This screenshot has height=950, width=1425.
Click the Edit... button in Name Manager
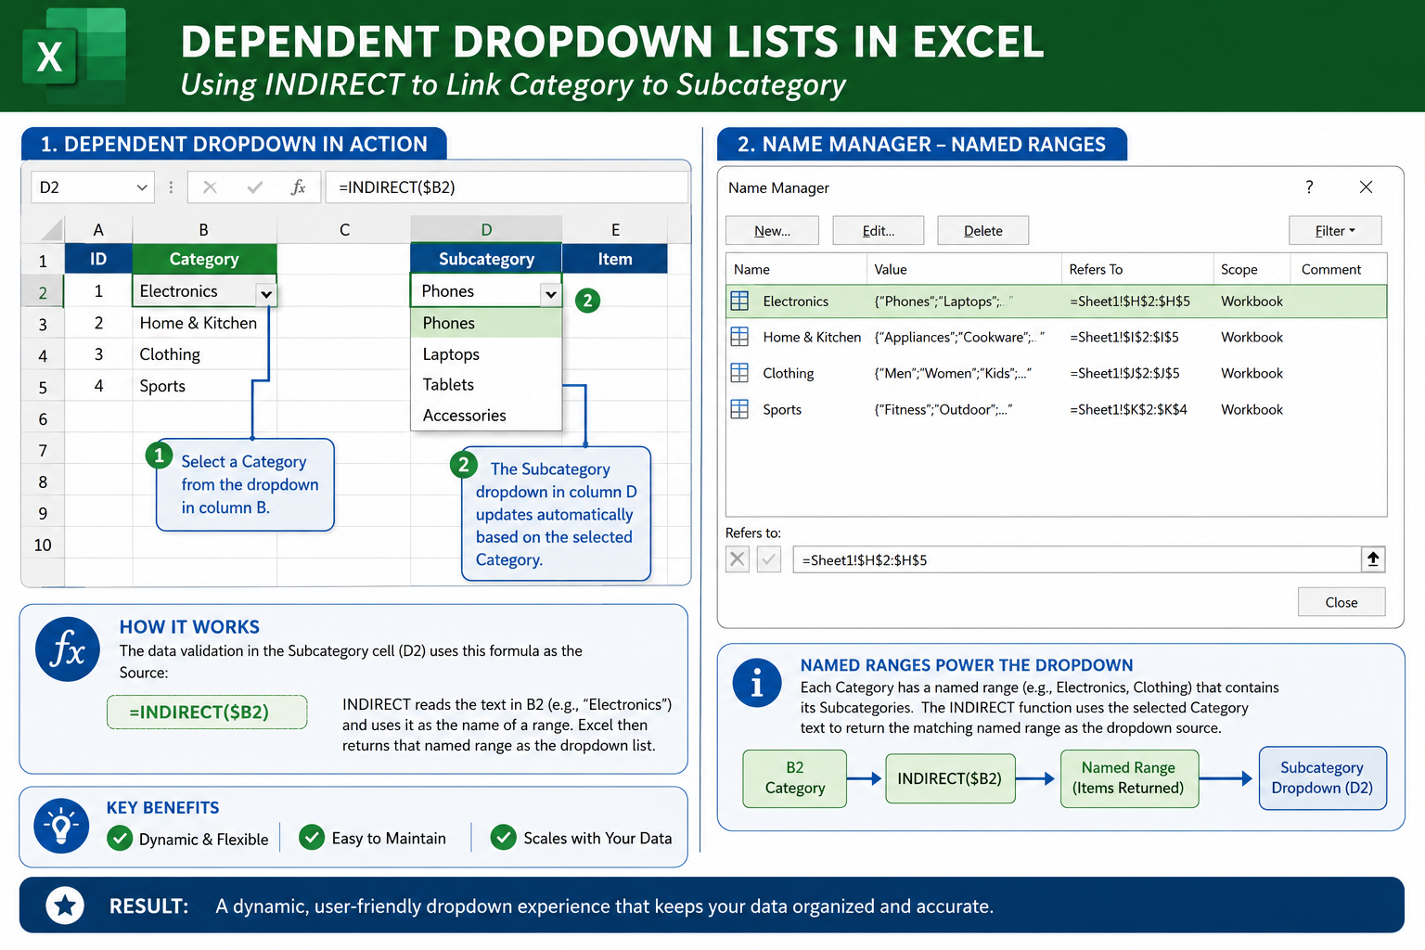[x=878, y=231]
